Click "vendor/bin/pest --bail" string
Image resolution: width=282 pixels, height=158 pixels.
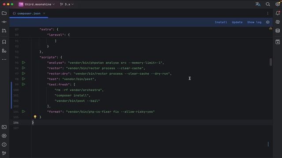(78, 101)
